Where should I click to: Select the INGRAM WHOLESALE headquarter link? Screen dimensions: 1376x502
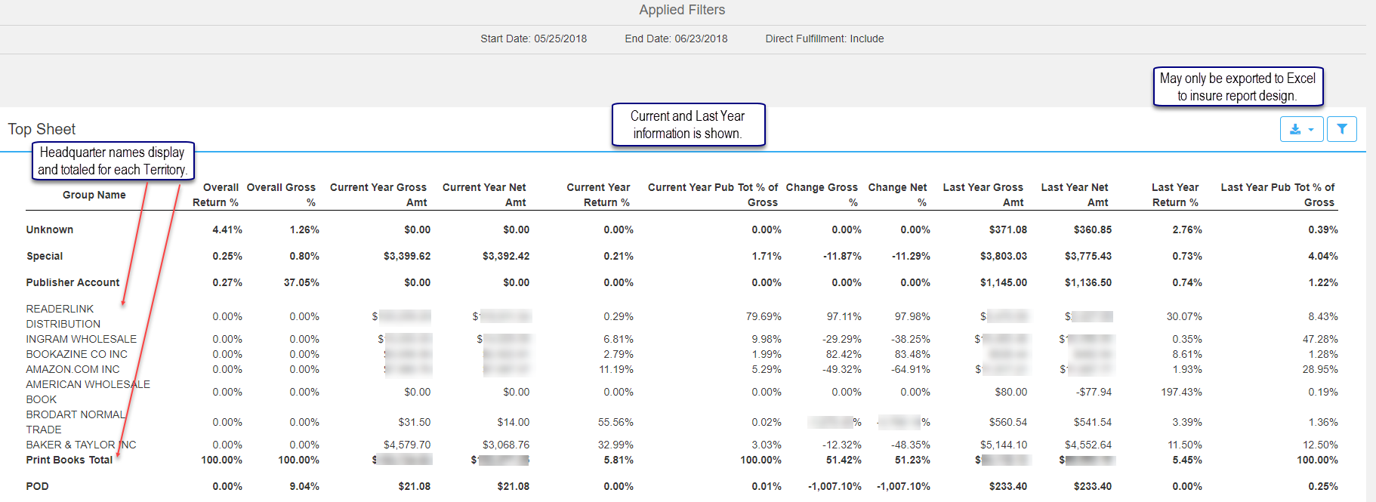point(81,339)
